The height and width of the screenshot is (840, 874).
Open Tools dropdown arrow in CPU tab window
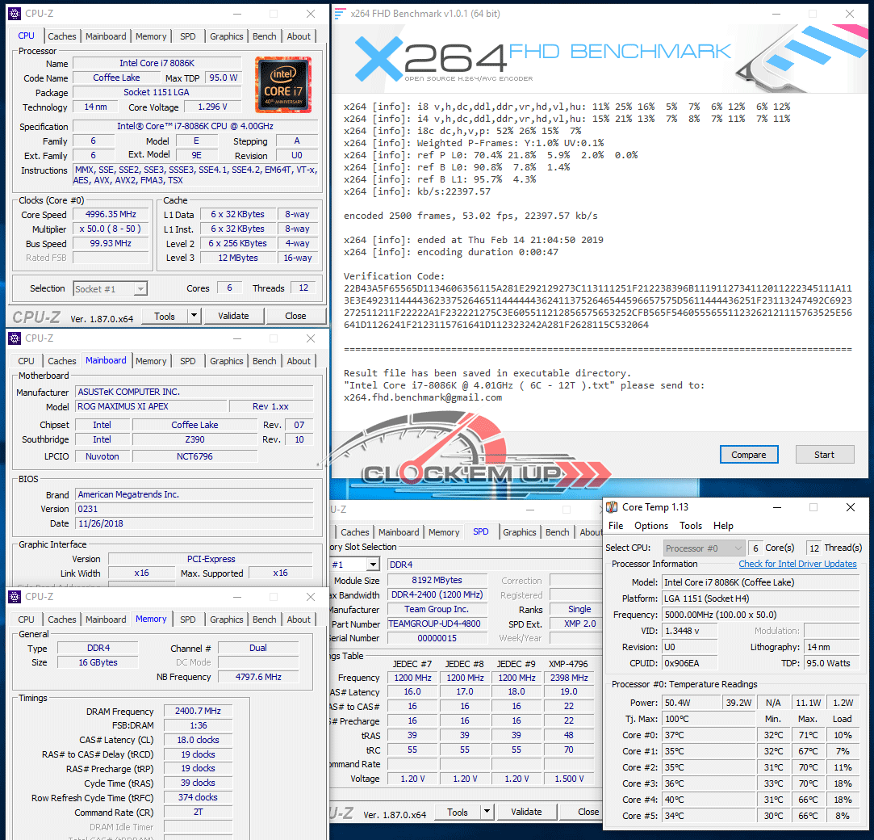[x=194, y=316]
